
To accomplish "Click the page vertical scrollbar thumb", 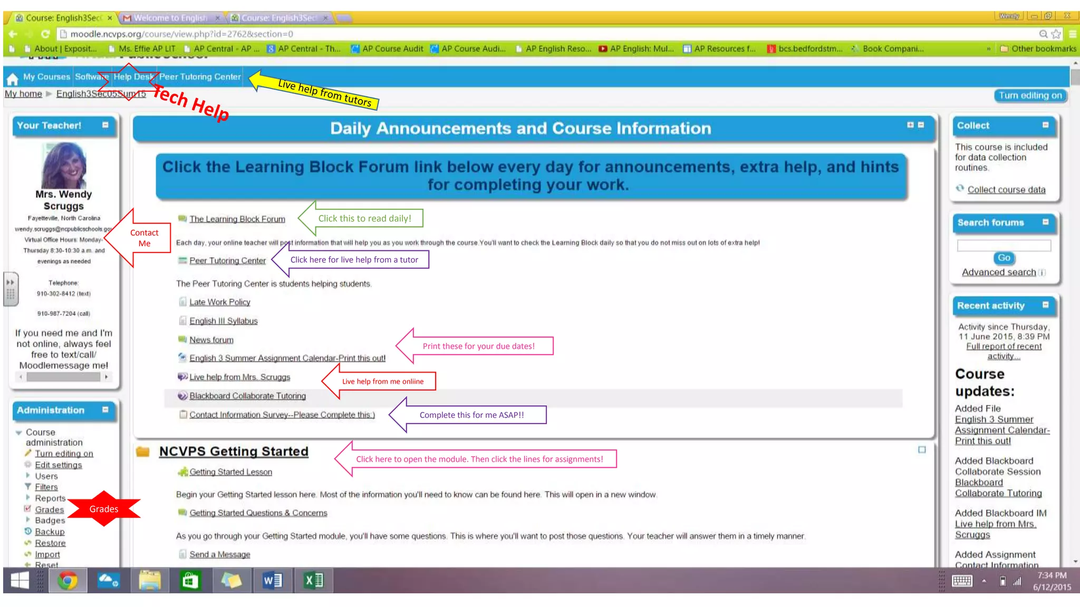I will [1075, 77].
